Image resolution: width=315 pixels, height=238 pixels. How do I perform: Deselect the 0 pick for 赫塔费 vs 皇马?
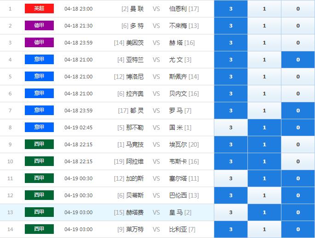298,212
